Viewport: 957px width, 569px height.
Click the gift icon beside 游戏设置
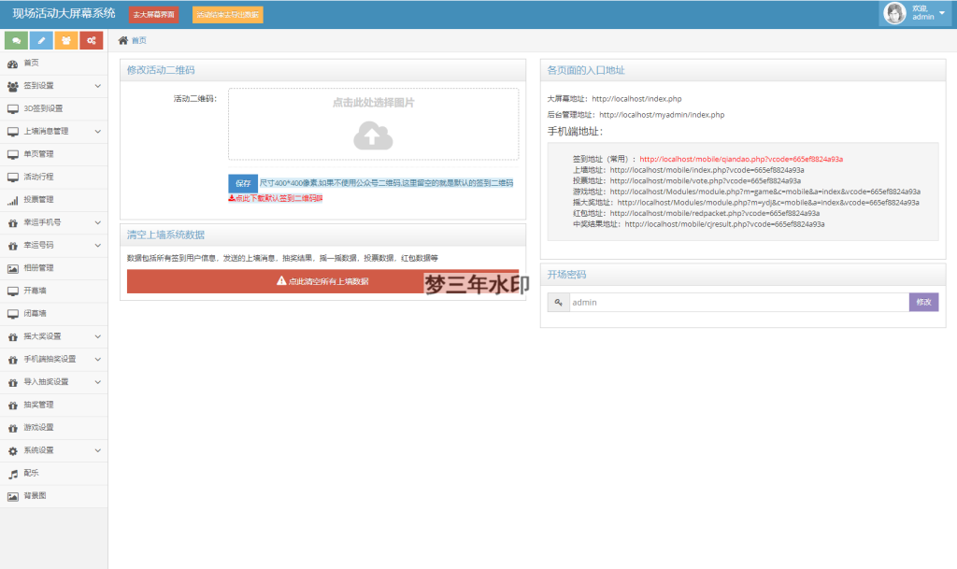click(x=13, y=428)
